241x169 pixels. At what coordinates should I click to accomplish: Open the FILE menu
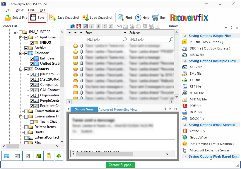coord(8,10)
